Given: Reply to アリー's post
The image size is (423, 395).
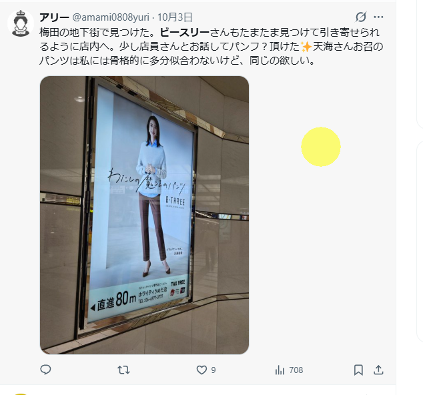Looking at the screenshot, I should tap(45, 370).
